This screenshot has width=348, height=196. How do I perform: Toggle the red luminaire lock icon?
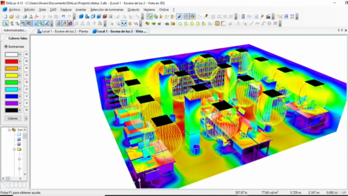point(71,23)
